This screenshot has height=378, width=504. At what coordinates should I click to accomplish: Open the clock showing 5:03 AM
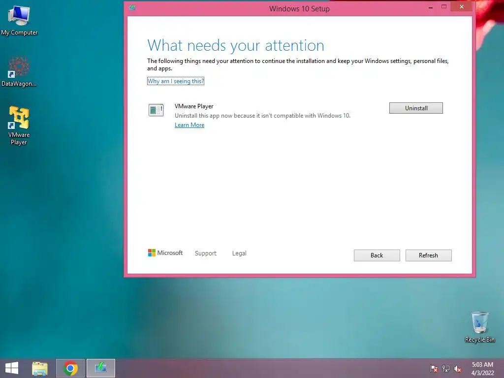coord(482,369)
